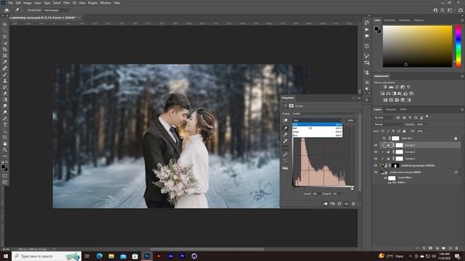Open the Filter menu
The width and height of the screenshot is (465, 261).
[x=66, y=3]
